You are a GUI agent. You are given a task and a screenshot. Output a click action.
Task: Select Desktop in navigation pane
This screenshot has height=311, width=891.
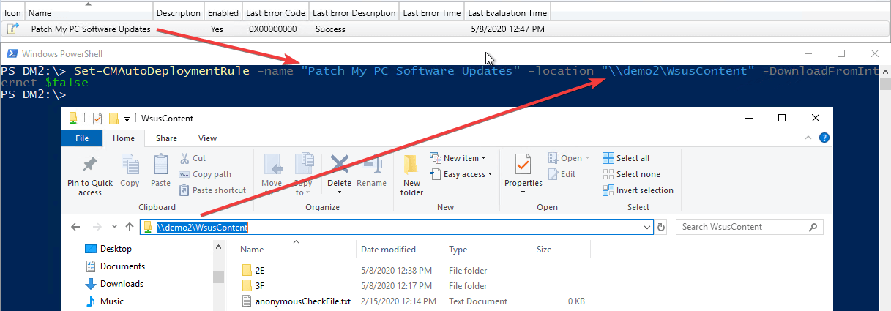(116, 249)
